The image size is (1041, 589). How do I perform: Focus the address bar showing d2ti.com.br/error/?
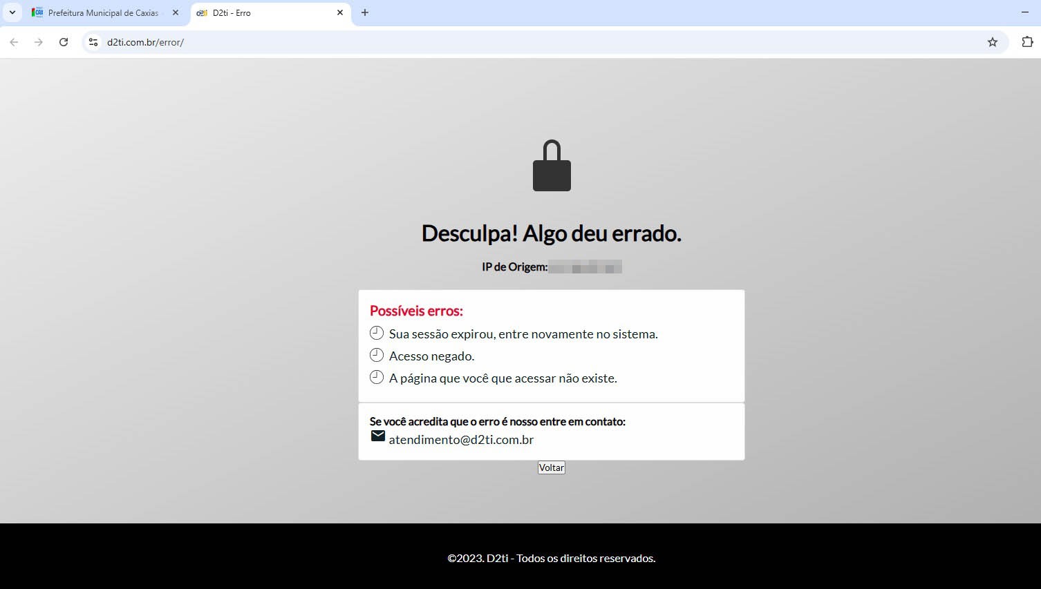(x=539, y=42)
